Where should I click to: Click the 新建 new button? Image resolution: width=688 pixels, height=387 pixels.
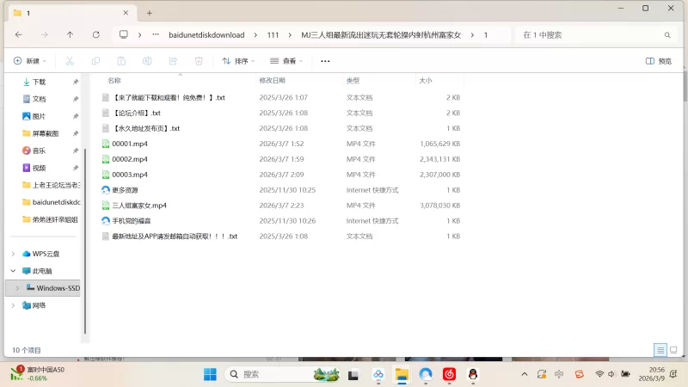(x=29, y=61)
